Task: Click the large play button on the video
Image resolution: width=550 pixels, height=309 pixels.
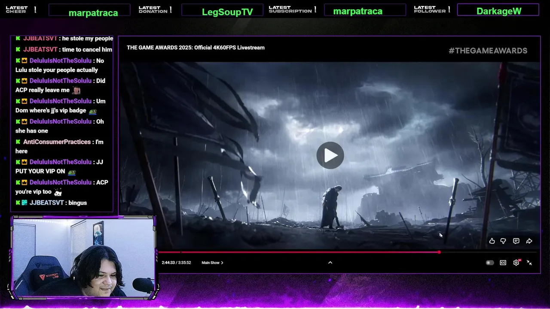Action: tap(330, 155)
